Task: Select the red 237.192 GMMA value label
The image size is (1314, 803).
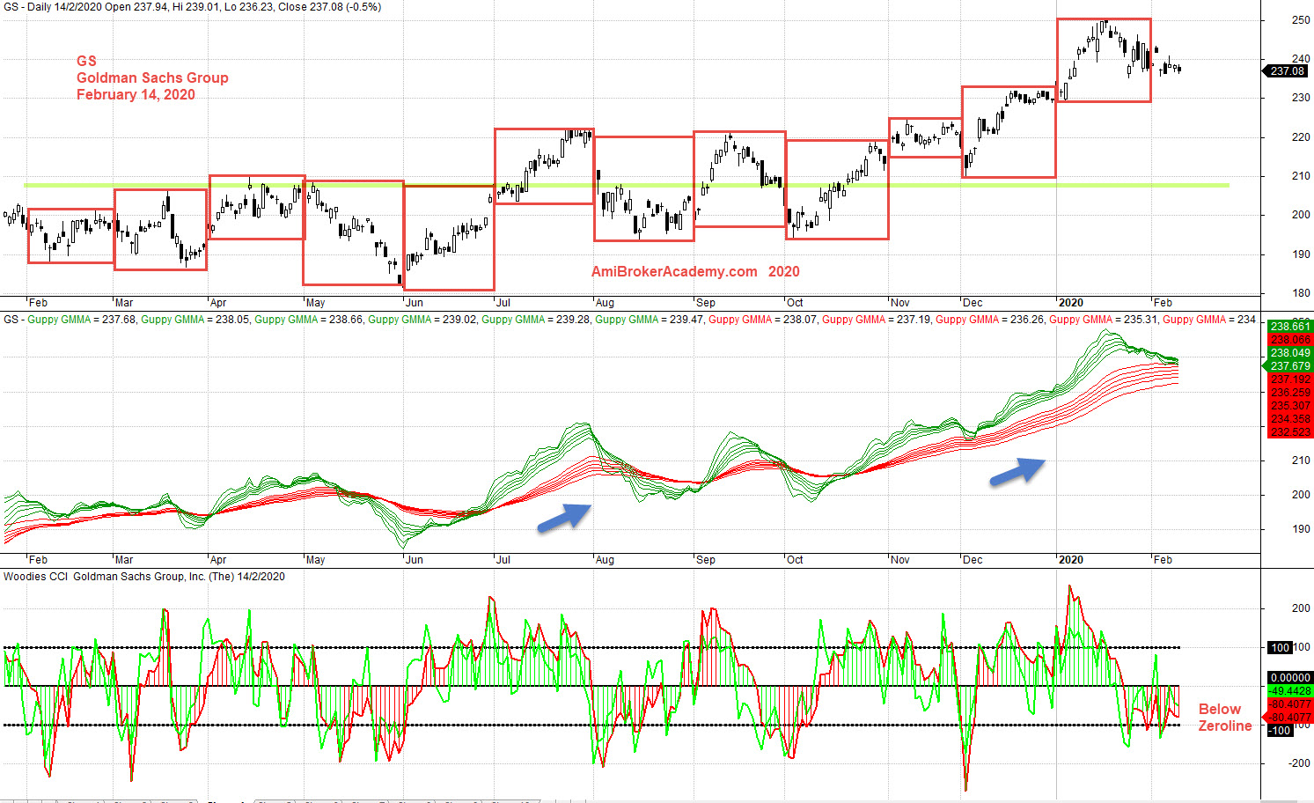Action: (1290, 379)
